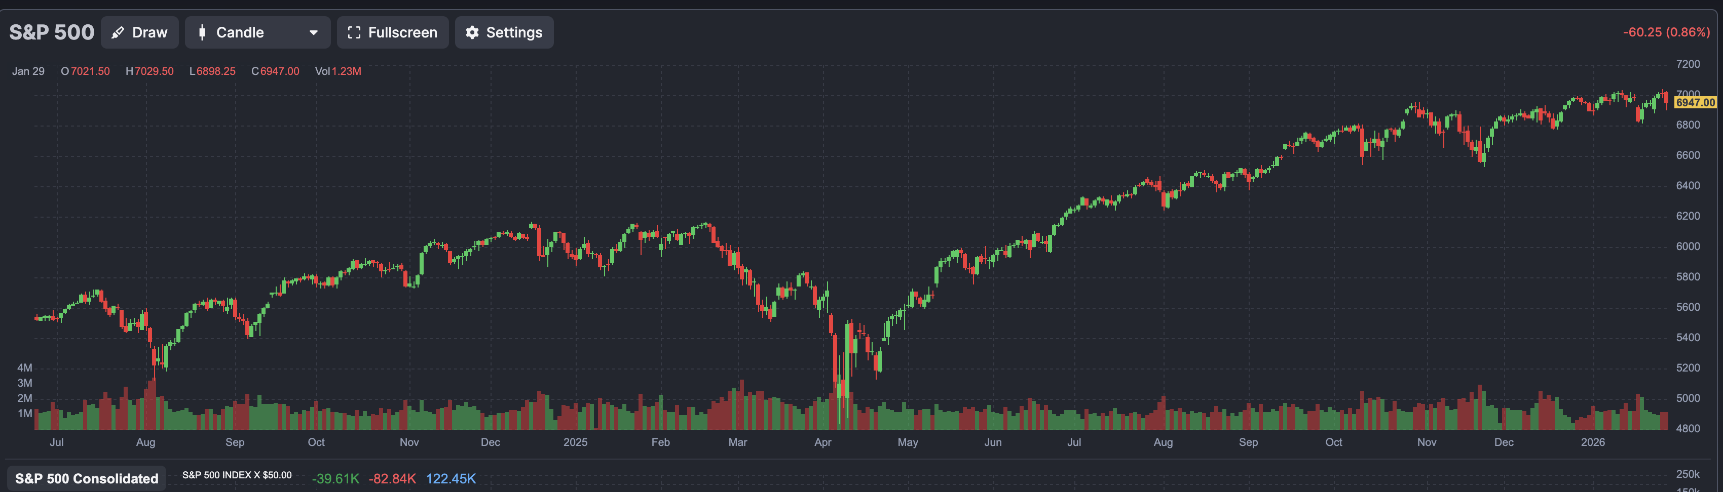
Task: Click the Draw button
Action: tap(140, 32)
